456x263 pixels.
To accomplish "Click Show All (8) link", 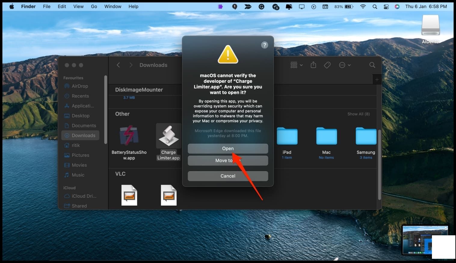I will 359,114.
